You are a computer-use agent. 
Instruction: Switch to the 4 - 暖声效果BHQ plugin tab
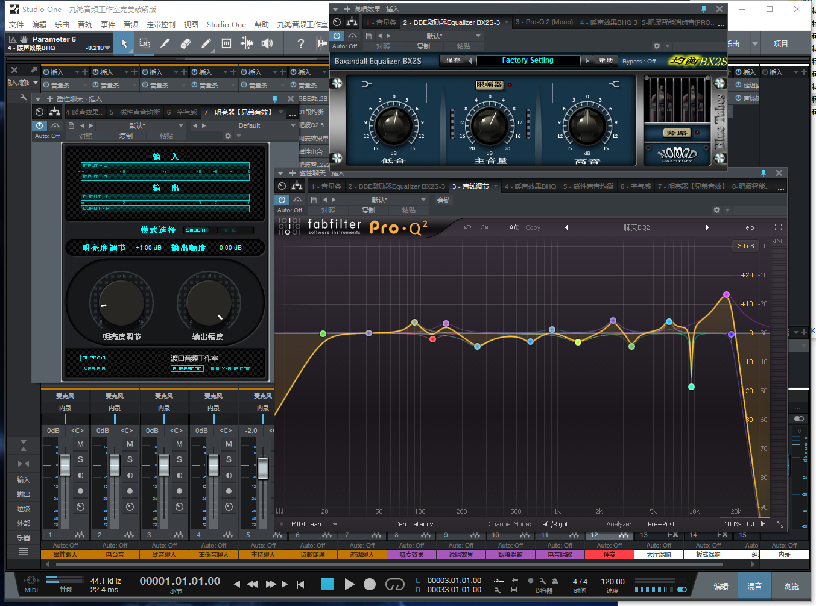(530, 186)
